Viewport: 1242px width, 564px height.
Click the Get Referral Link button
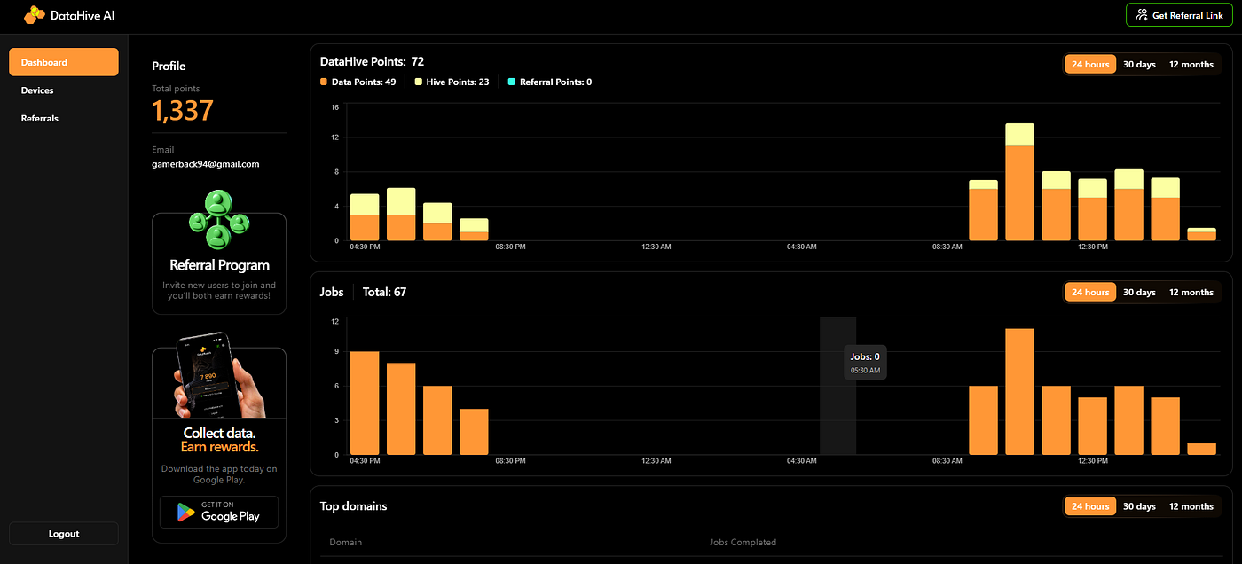coord(1179,15)
